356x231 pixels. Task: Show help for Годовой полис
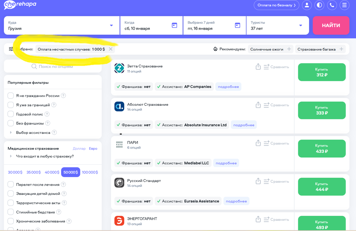pyautogui.click(x=47, y=114)
